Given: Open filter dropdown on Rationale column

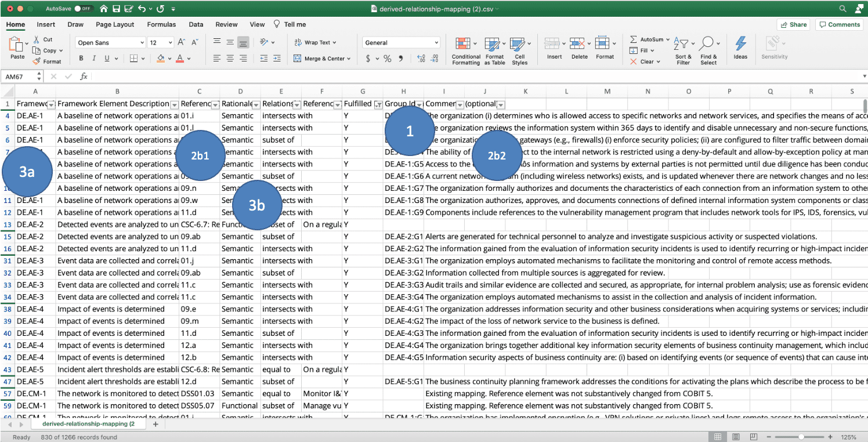Looking at the screenshot, I should (256, 104).
